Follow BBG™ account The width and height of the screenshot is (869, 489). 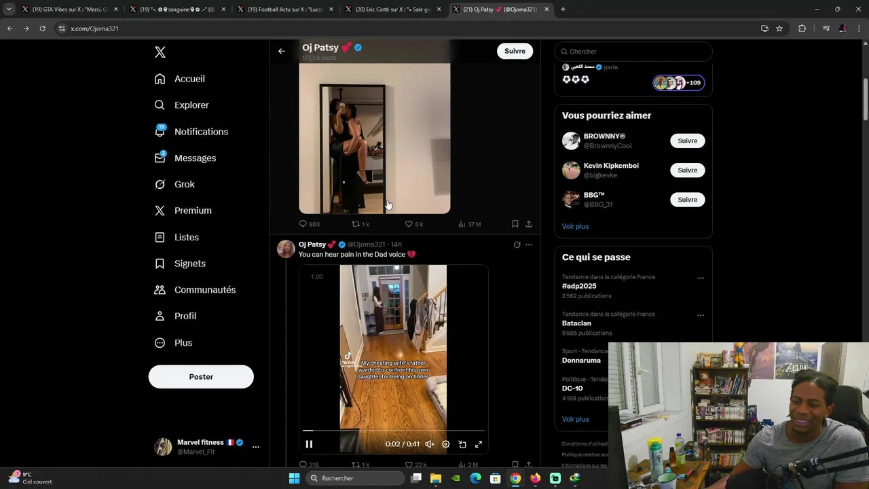(687, 200)
